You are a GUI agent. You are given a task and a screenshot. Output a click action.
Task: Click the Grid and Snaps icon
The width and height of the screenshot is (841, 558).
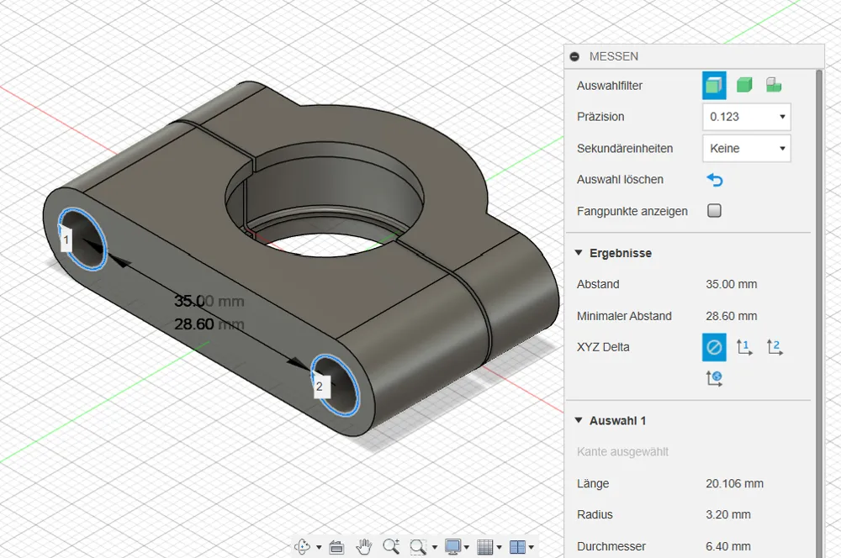click(x=485, y=547)
